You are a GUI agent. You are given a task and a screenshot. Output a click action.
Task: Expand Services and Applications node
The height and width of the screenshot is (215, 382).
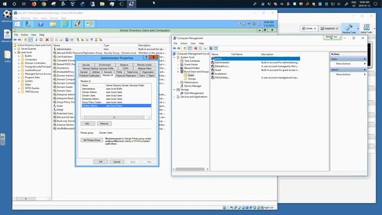(174, 97)
